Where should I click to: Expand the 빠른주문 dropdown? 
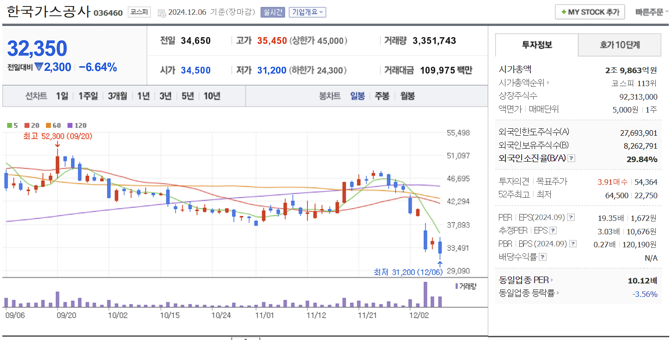tap(652, 12)
